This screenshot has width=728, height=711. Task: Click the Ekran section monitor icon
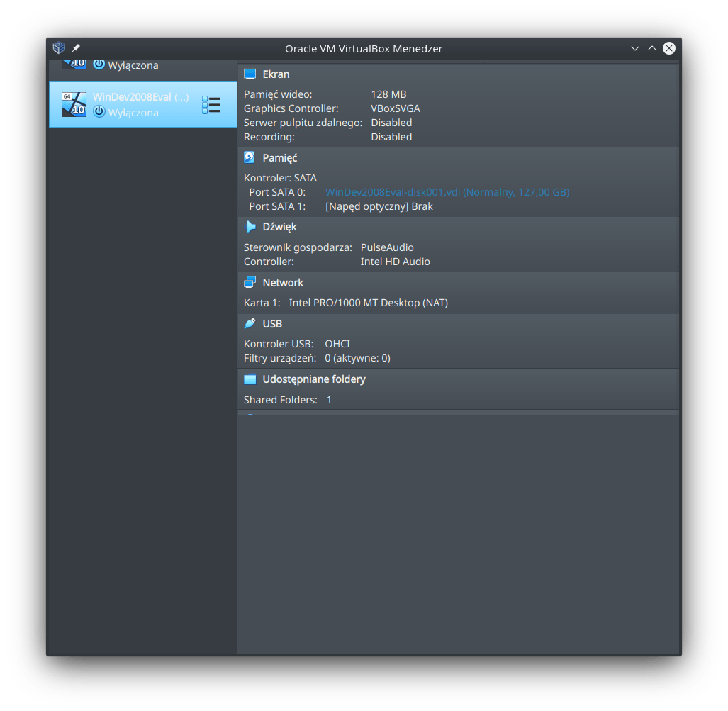(250, 74)
